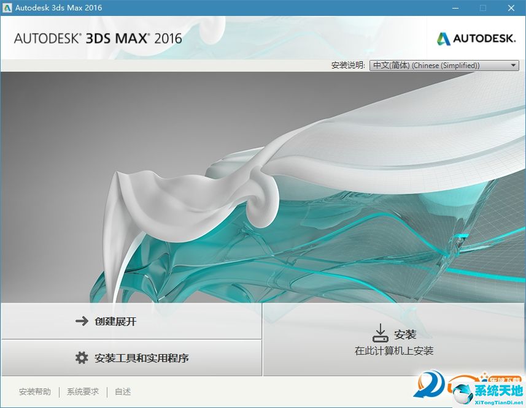
Task: Click the AUTODESK 3DS MAX 2016 title text
Action: pyautogui.click(x=98, y=39)
